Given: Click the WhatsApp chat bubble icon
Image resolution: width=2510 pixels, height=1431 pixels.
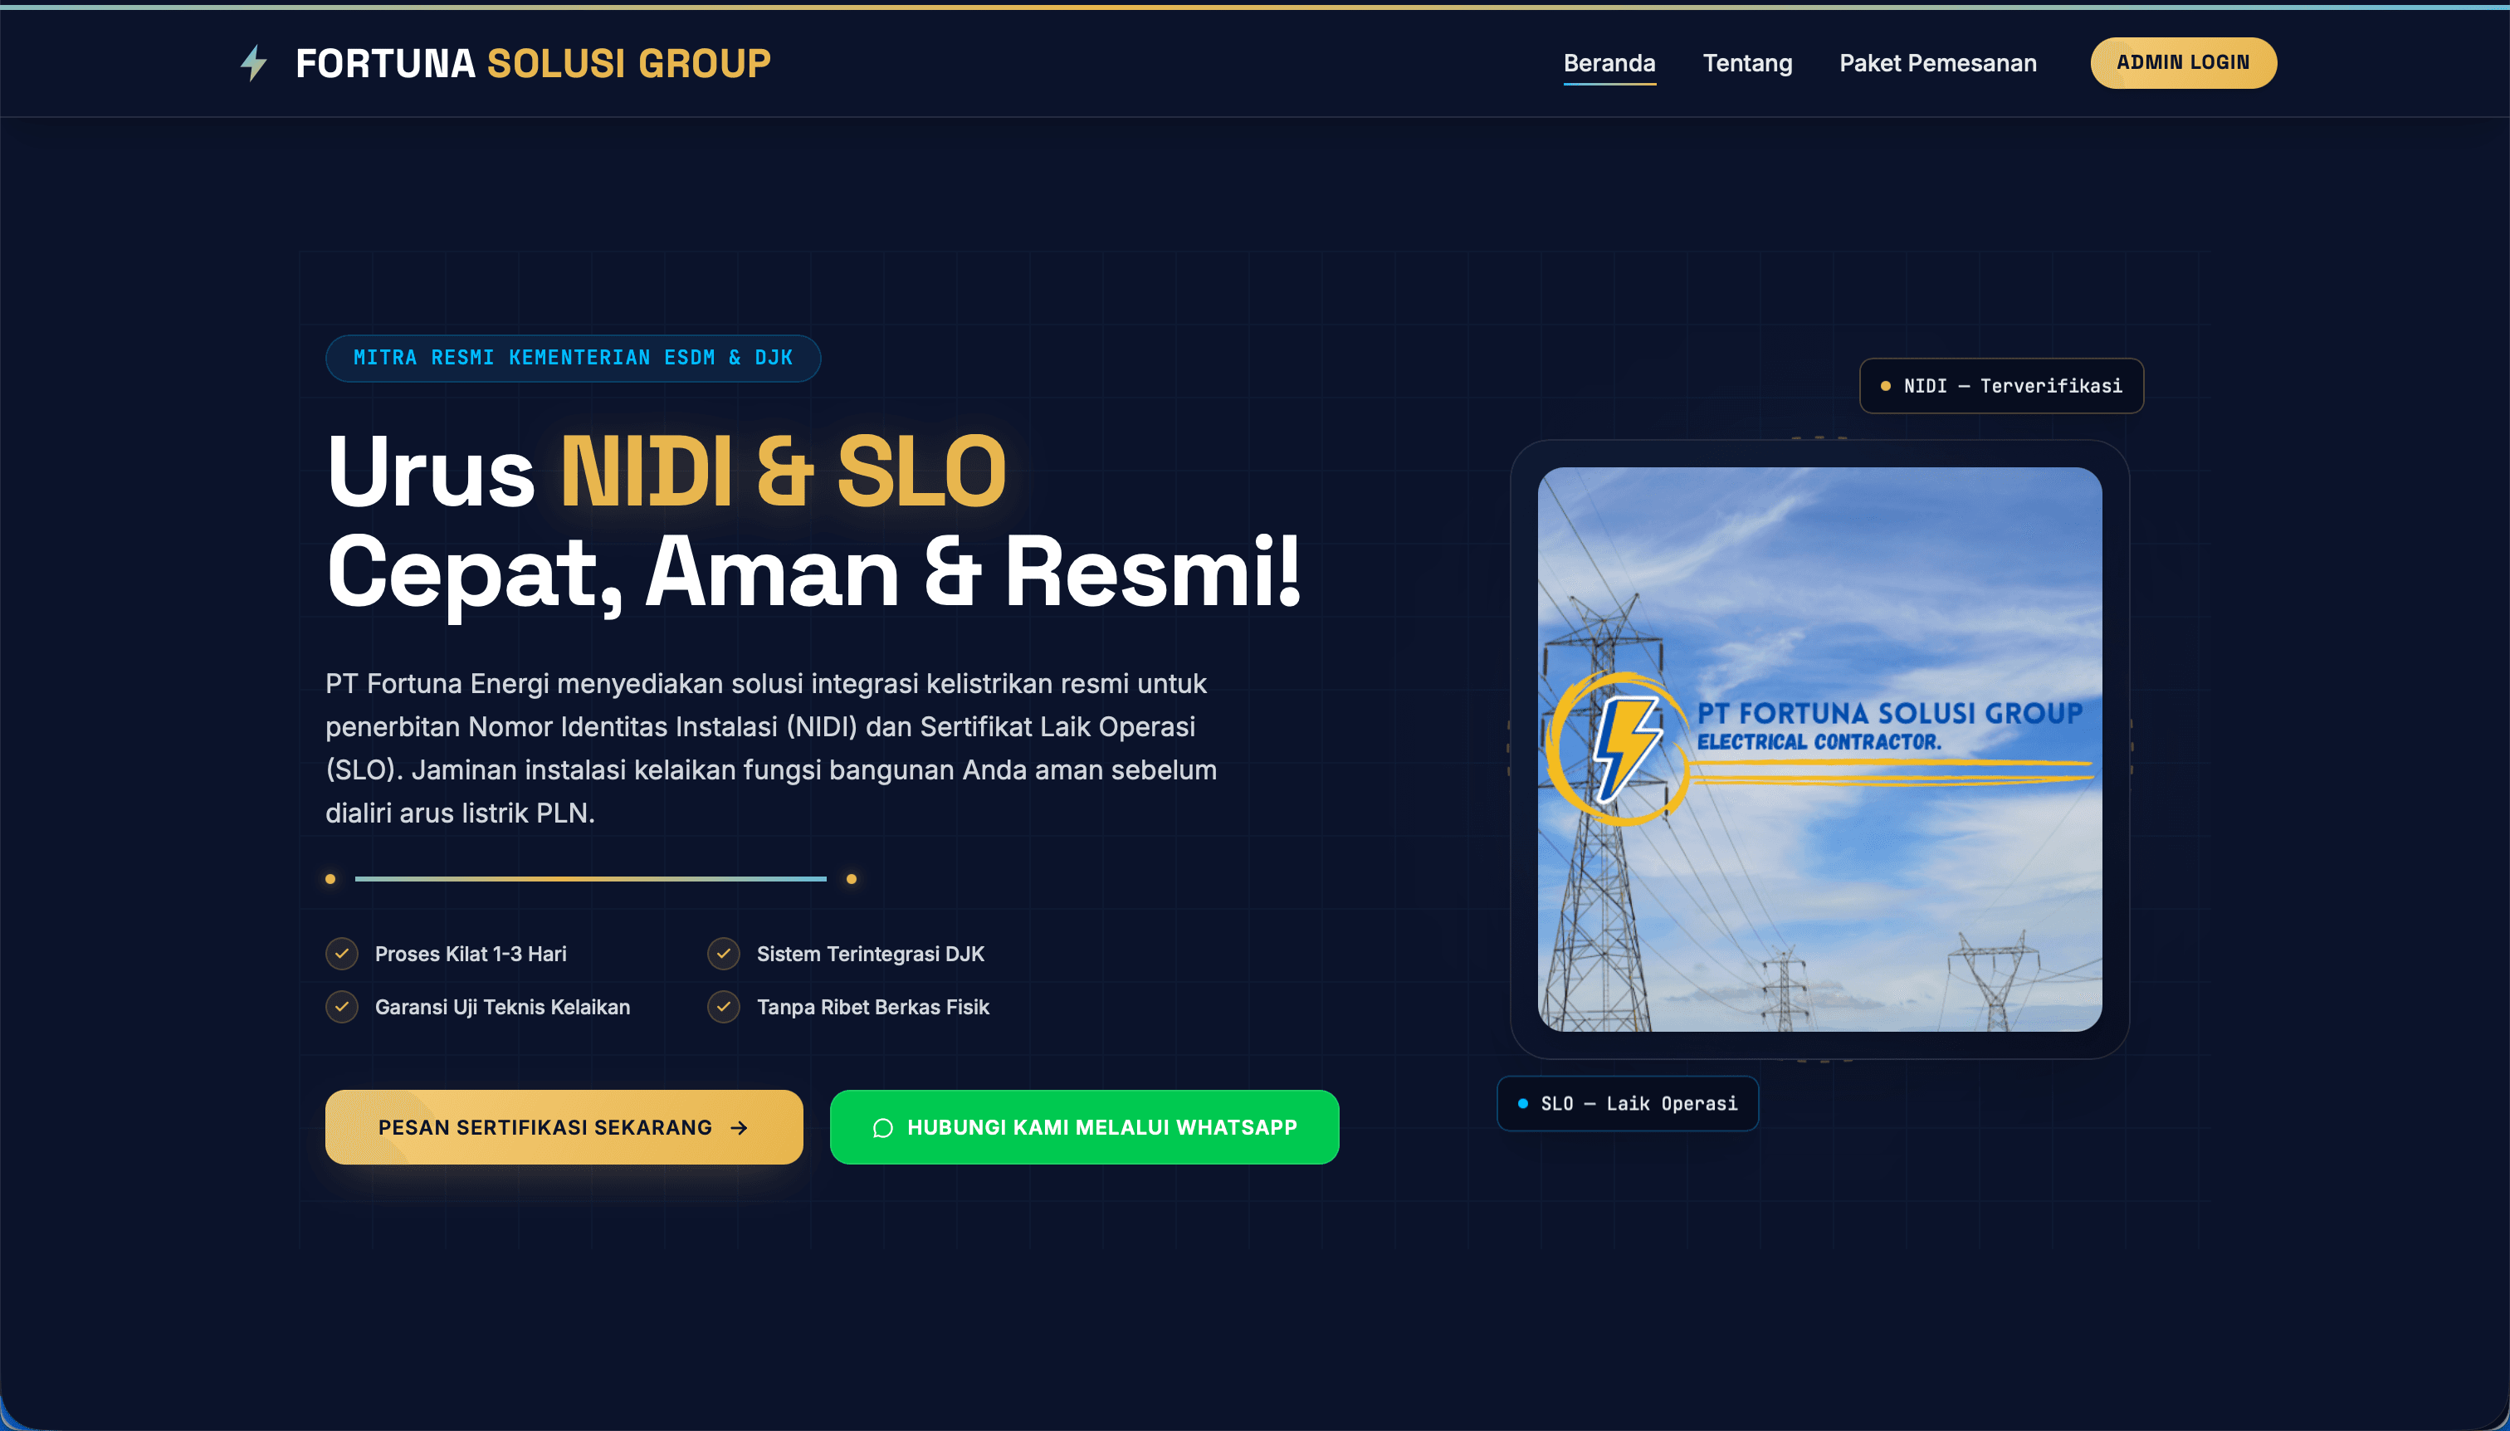Looking at the screenshot, I should [882, 1127].
